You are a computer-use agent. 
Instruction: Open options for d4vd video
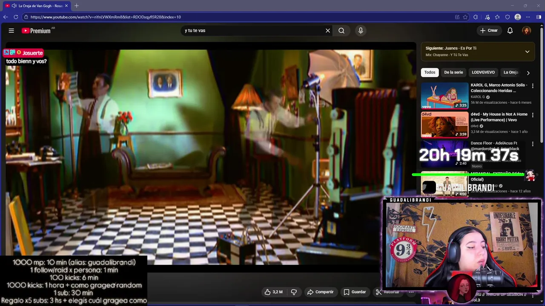coord(533,115)
